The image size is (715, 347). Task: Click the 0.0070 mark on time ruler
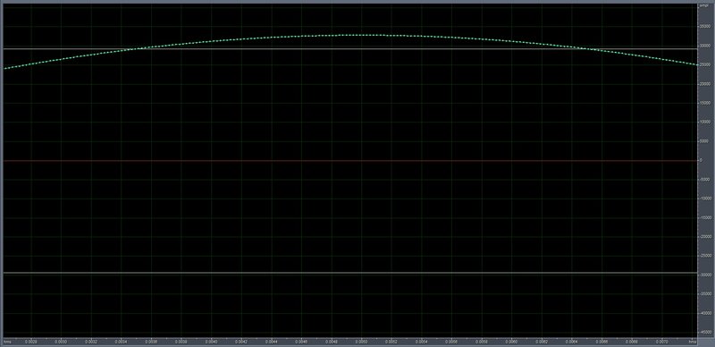pos(661,341)
